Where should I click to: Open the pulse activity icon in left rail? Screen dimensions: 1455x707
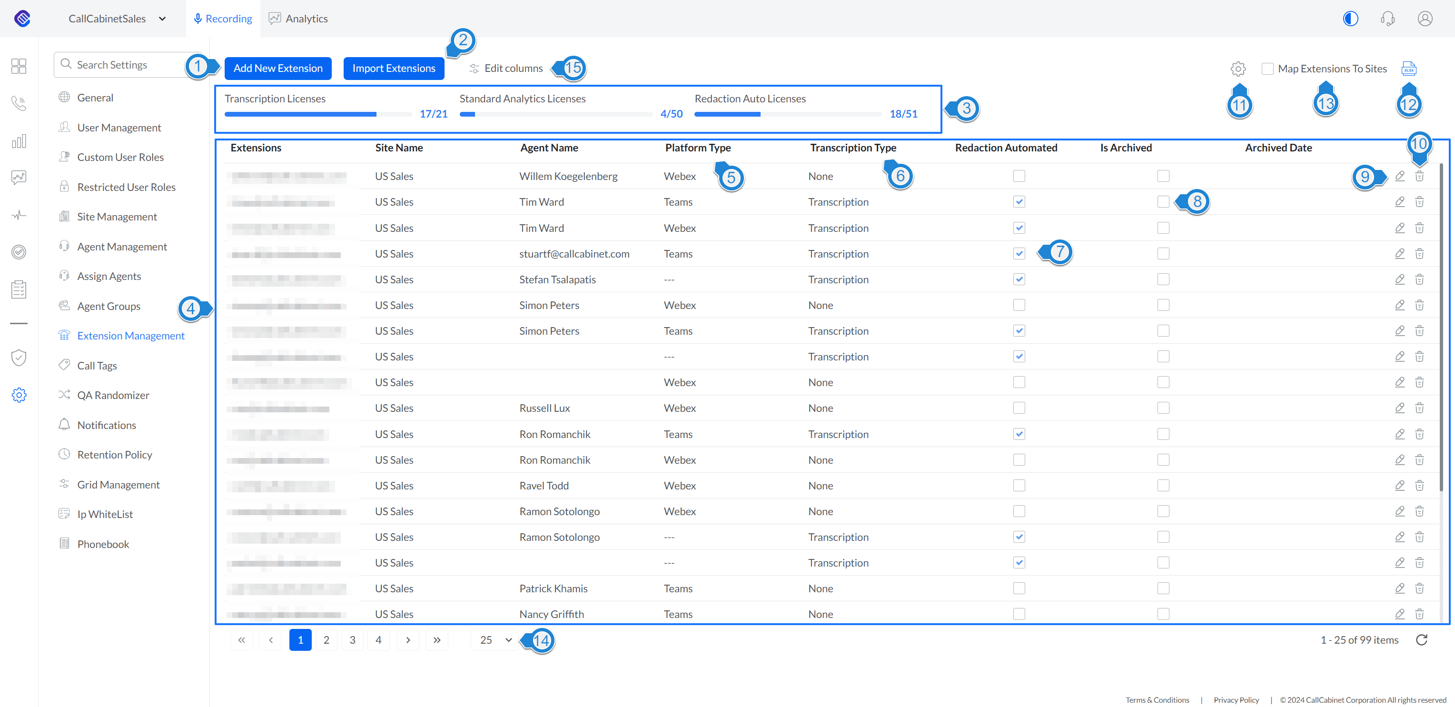19,215
